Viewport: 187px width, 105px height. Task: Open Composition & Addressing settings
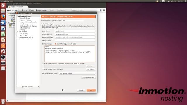[x=28, y=22]
